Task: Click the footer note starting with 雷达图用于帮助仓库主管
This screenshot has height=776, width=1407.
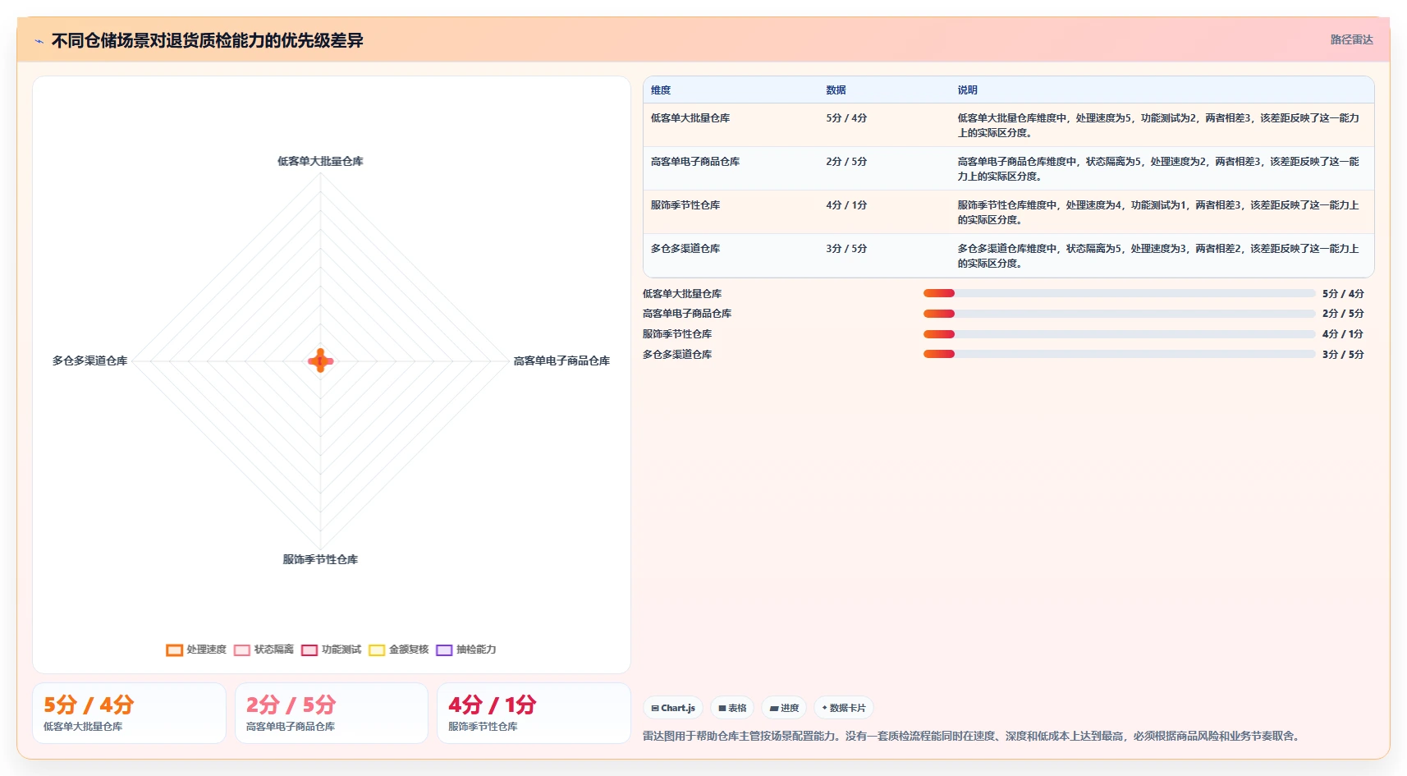Action: pos(973,737)
